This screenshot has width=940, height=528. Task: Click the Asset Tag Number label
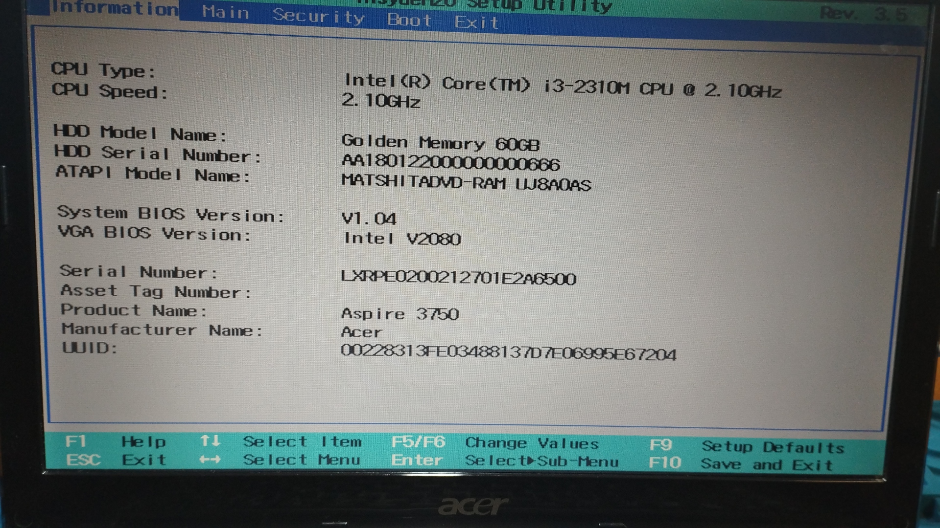pyautogui.click(x=156, y=291)
